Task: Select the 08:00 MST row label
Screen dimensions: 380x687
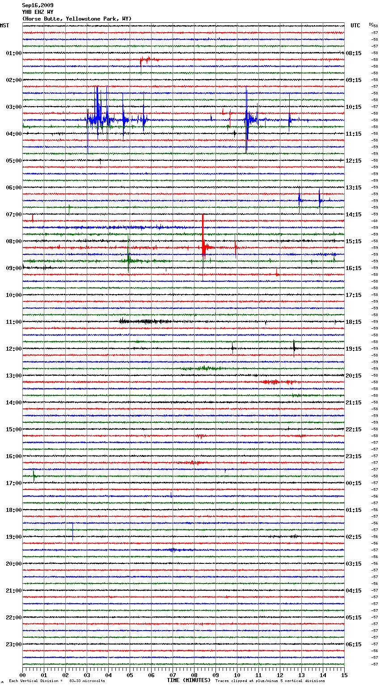Action: click(x=13, y=241)
